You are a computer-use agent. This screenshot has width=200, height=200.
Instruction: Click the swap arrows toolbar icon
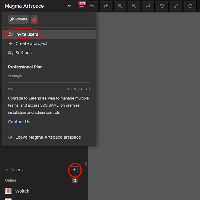pyautogui.click(x=148, y=6)
